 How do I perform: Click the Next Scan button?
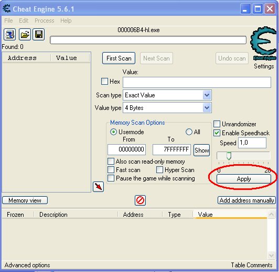(x=156, y=58)
